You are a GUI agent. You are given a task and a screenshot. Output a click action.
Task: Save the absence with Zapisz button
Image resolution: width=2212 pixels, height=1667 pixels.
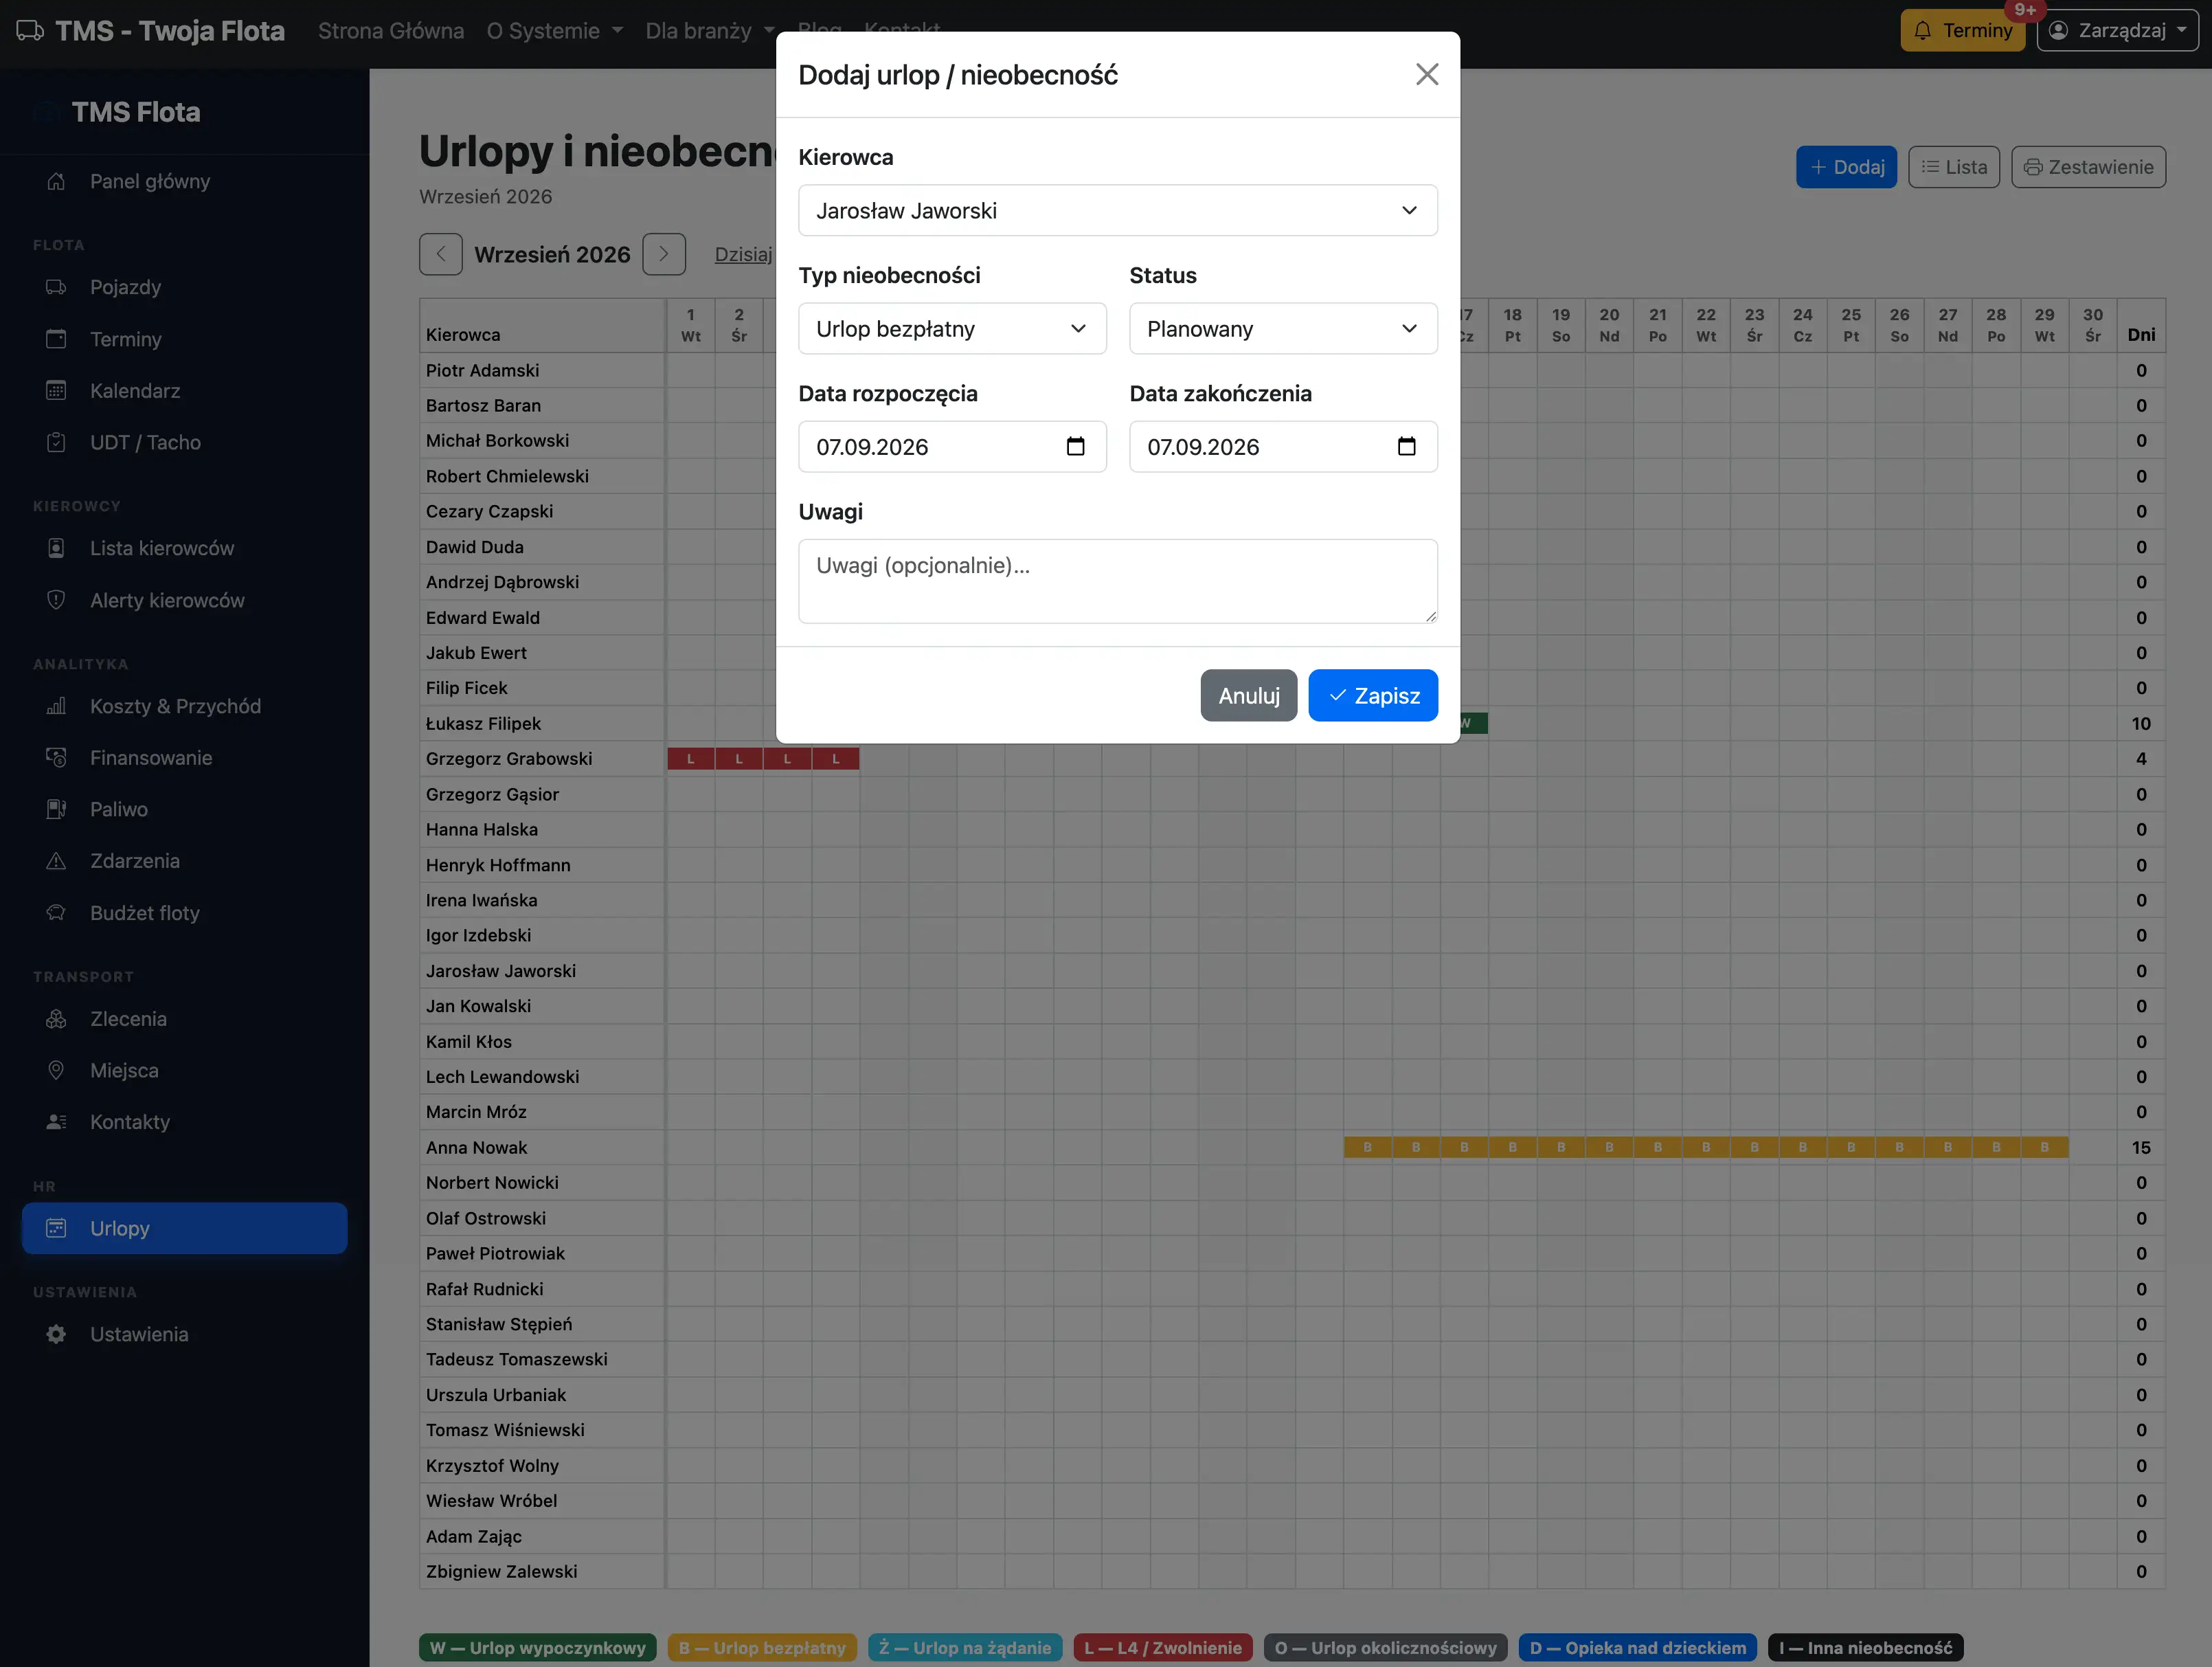[x=1372, y=695]
